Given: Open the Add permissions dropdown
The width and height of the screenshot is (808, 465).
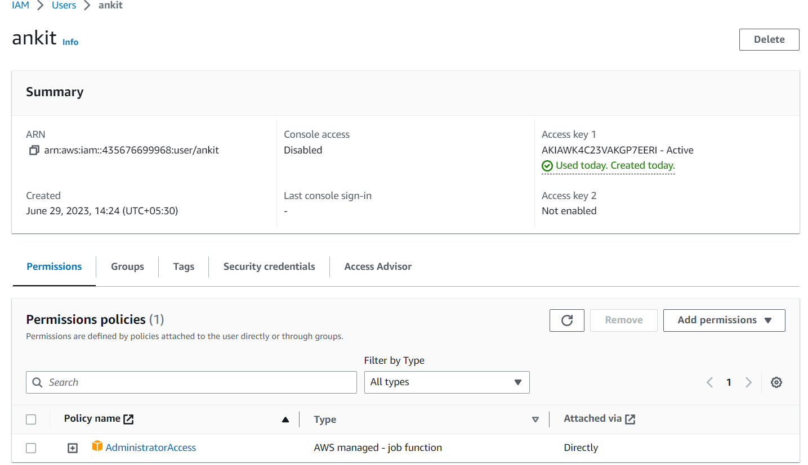Looking at the screenshot, I should coord(724,320).
